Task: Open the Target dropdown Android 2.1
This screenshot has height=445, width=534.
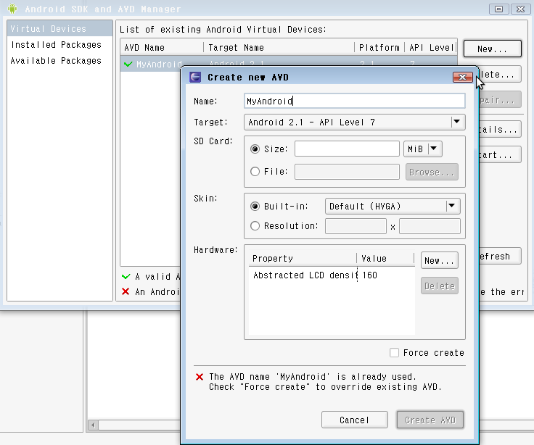Action: (355, 122)
